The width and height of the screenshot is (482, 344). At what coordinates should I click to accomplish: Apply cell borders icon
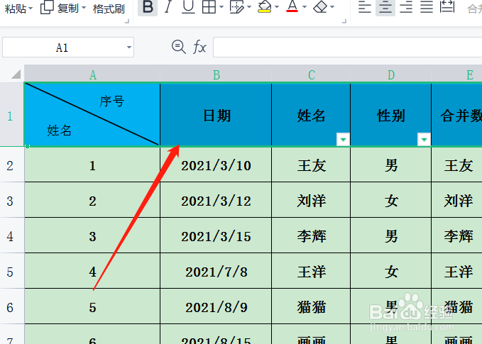[x=209, y=7]
